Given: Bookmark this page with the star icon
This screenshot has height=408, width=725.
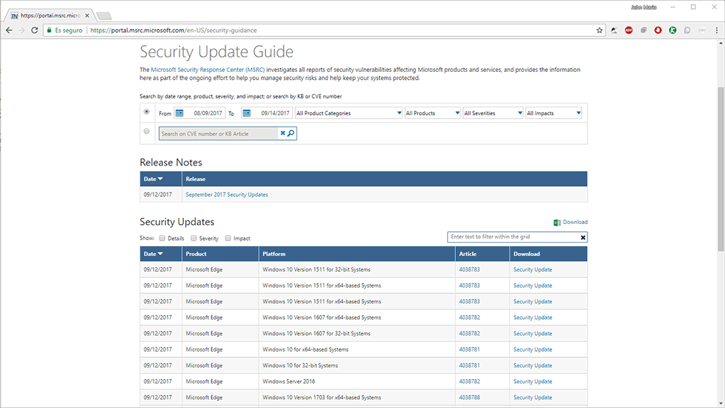Looking at the screenshot, I should (599, 30).
